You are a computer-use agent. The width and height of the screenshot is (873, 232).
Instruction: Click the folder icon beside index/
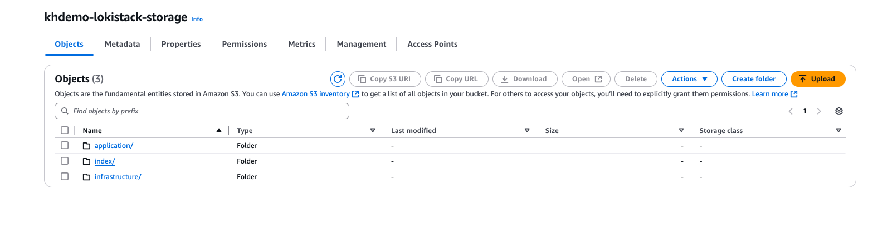pyautogui.click(x=86, y=161)
